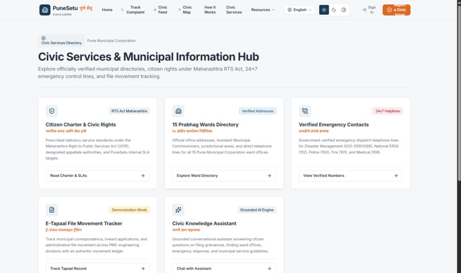The width and height of the screenshot is (461, 273).
Task: Click arrow icon in View Verified Numbers
Action: click(x=396, y=176)
